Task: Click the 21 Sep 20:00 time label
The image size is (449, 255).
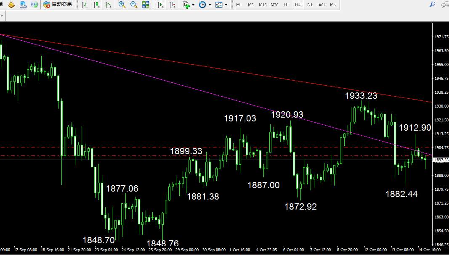Action: click(79, 250)
